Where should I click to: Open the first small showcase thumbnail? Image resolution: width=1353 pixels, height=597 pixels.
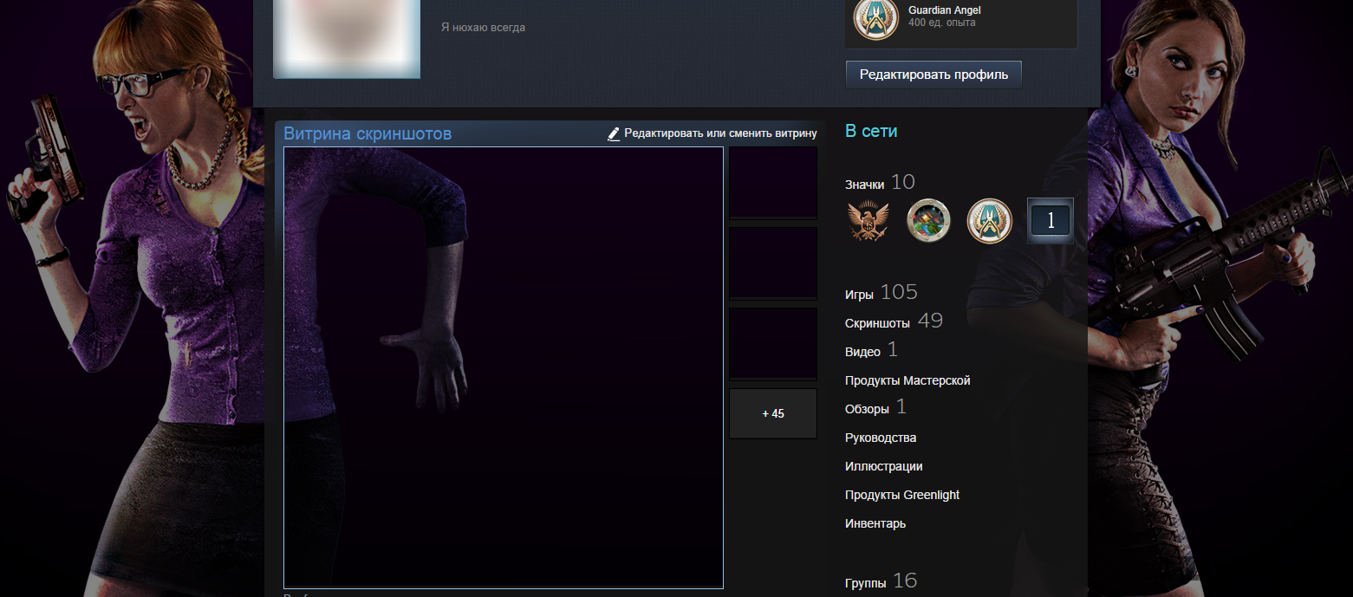(x=773, y=182)
